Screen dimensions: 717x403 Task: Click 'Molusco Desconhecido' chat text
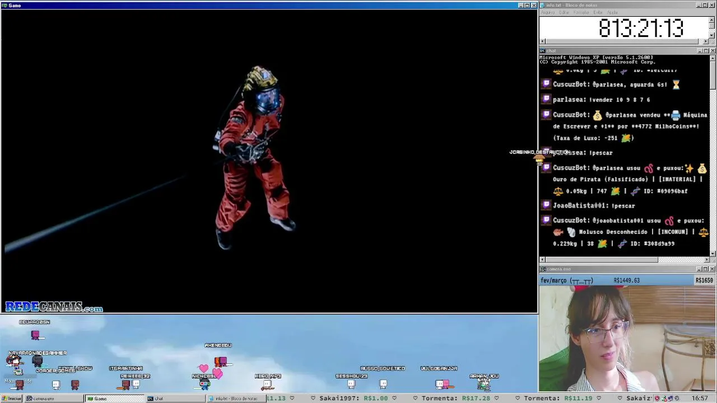pos(613,232)
